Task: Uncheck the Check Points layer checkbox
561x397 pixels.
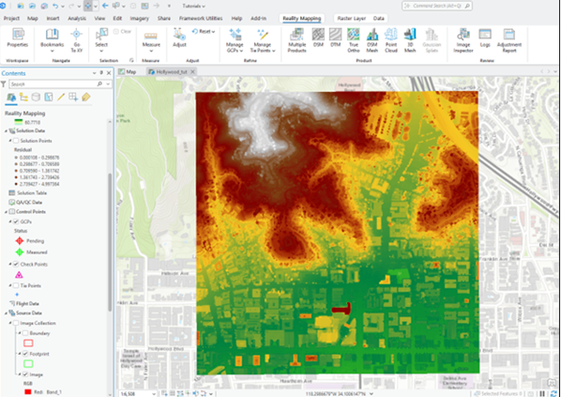Action: tap(16, 264)
